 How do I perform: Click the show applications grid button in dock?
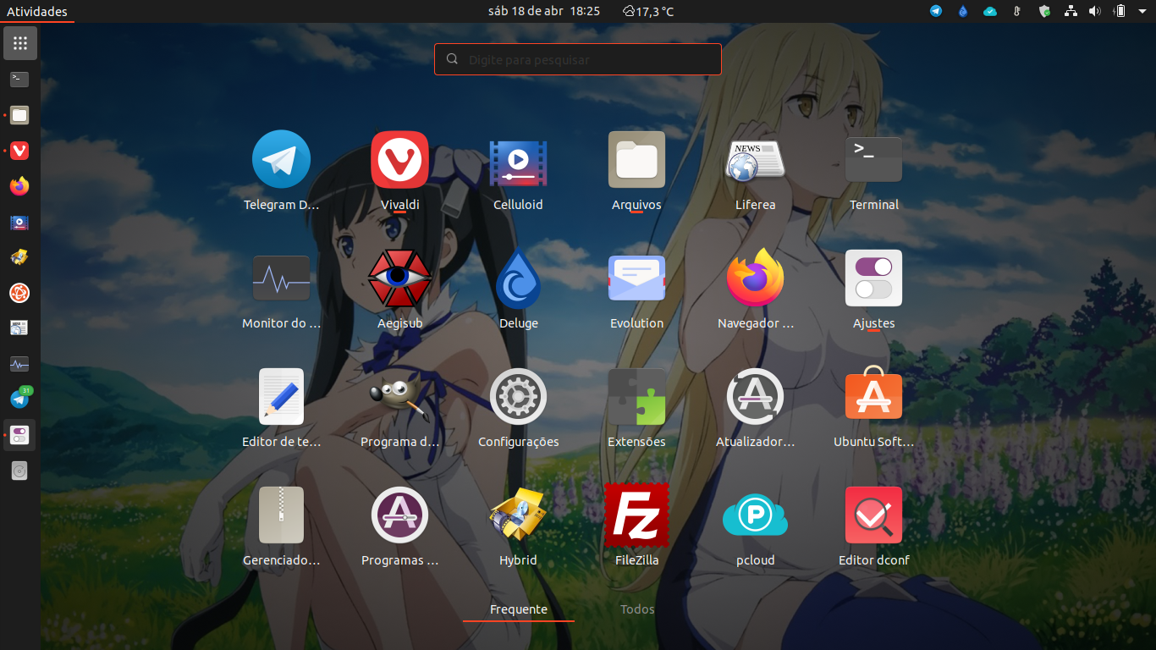click(x=20, y=43)
